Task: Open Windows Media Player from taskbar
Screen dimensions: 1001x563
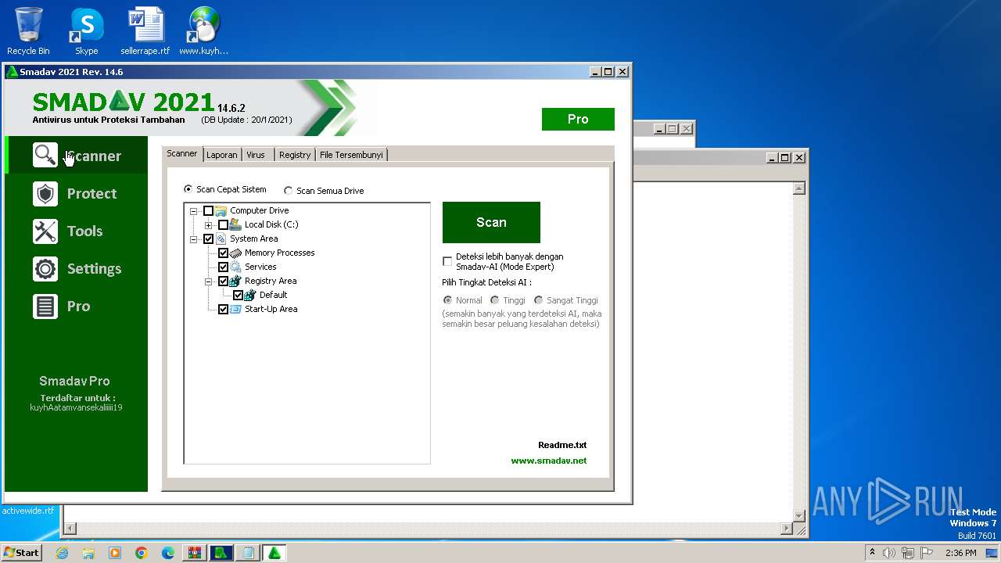Action: (x=115, y=553)
